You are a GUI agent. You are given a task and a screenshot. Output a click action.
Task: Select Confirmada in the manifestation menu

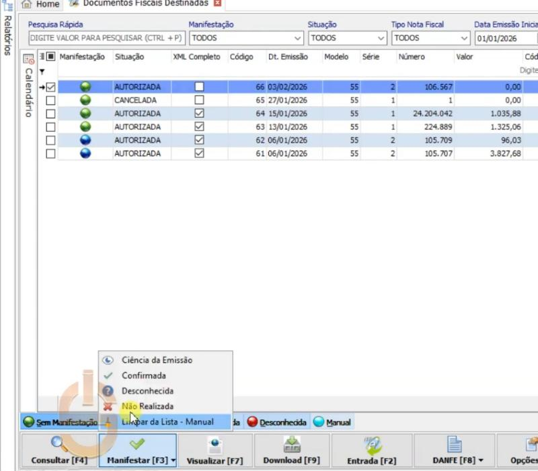[x=165, y=375]
